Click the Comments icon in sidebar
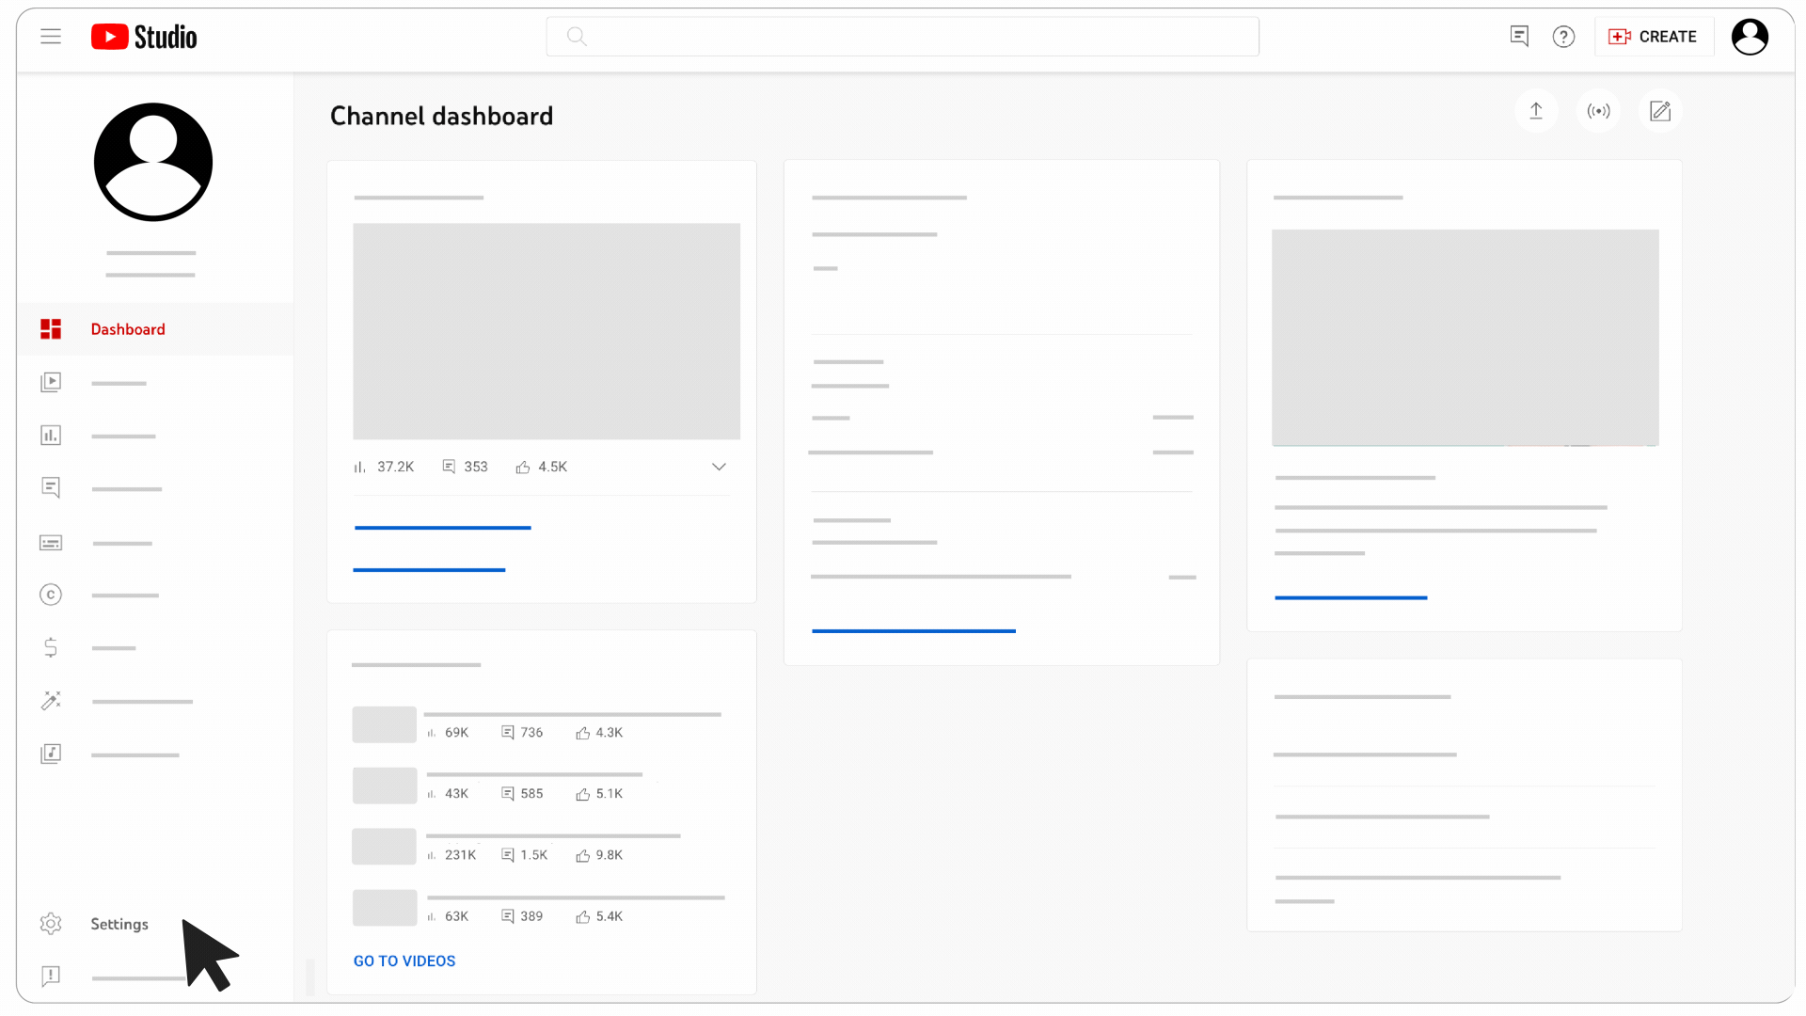Image resolution: width=1806 pixels, height=1016 pixels. click(51, 487)
